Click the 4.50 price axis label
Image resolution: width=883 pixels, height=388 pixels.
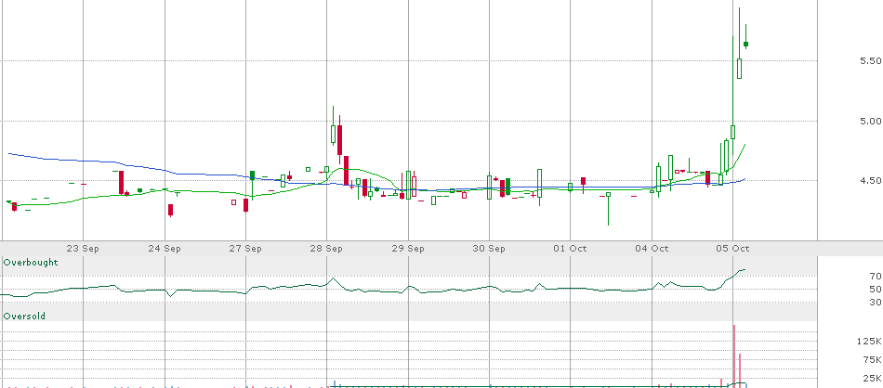pyautogui.click(x=871, y=180)
